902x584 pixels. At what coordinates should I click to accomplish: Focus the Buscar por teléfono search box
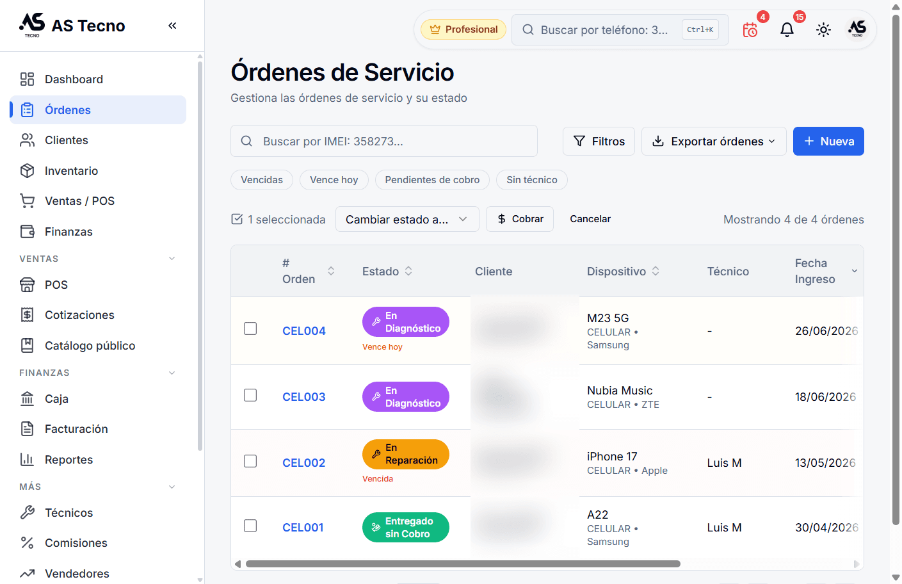[620, 29]
